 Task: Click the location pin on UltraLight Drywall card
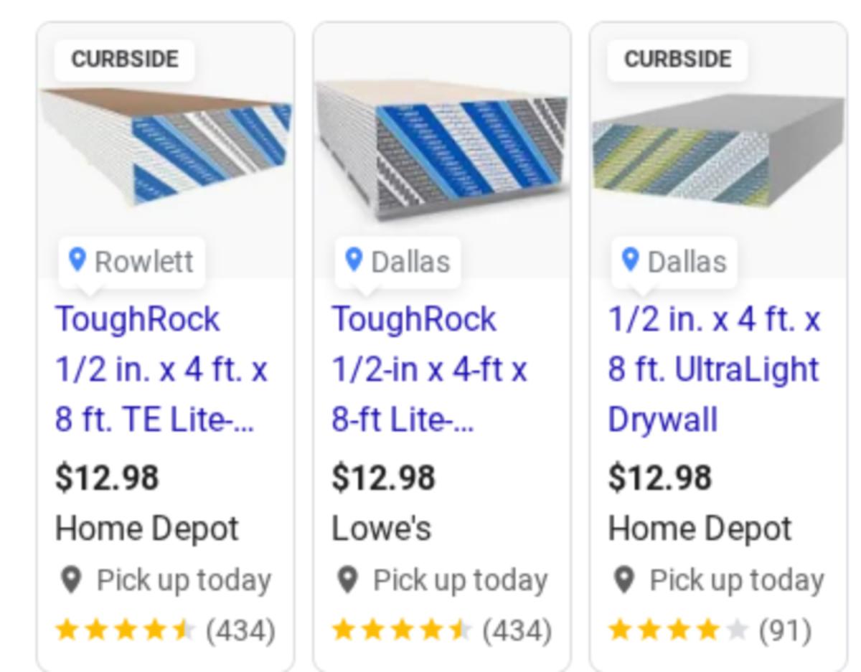click(x=630, y=260)
